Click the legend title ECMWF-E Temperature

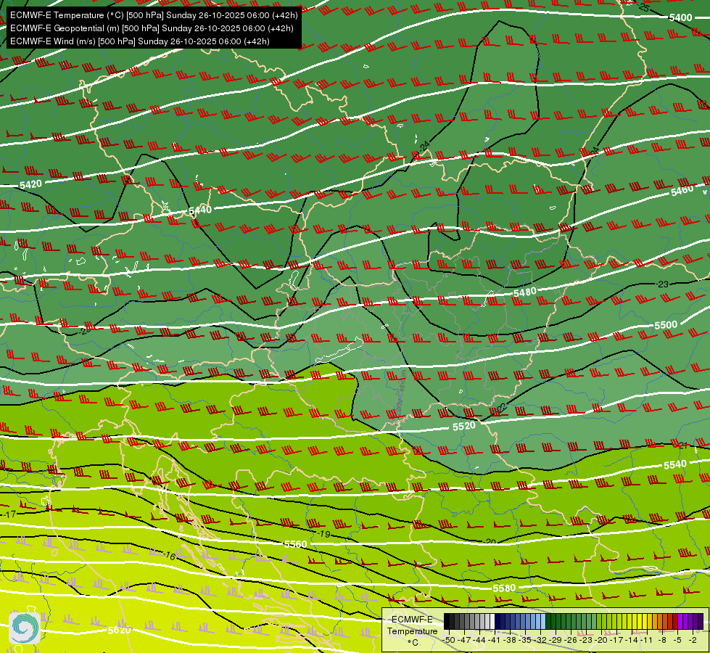[x=413, y=625]
